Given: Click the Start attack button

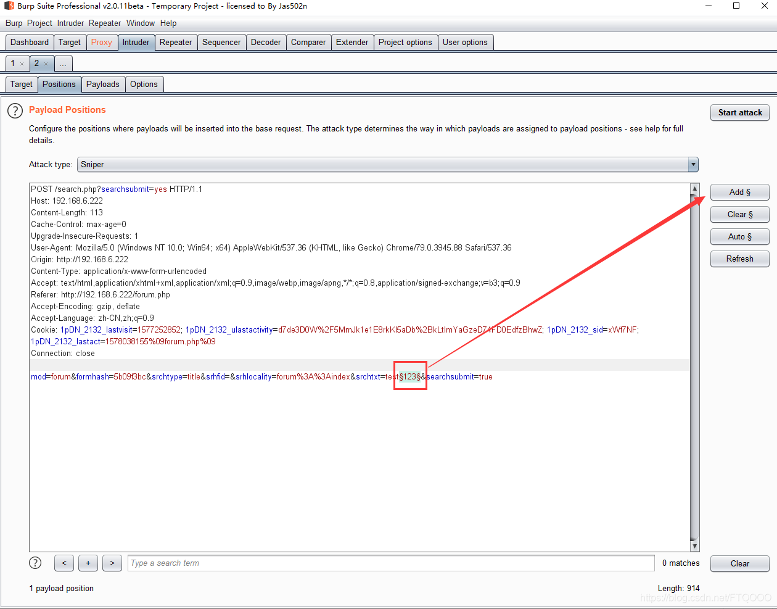Looking at the screenshot, I should click(x=740, y=113).
